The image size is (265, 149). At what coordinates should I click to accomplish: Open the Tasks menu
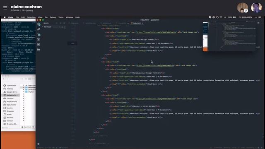(61, 17)
